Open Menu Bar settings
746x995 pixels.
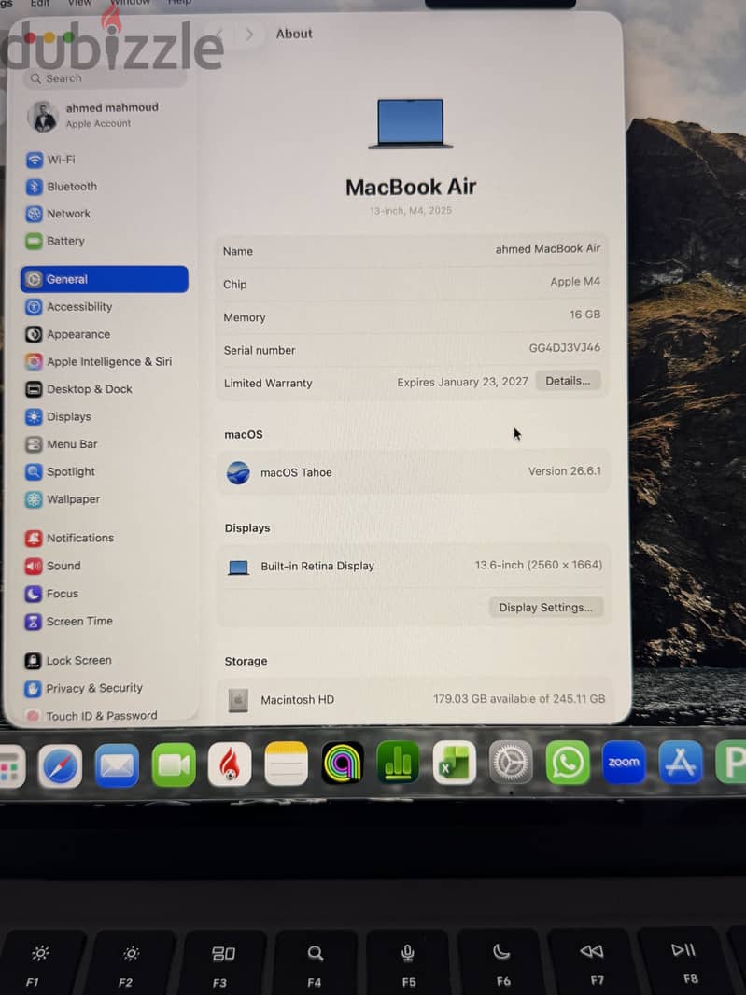click(62, 444)
